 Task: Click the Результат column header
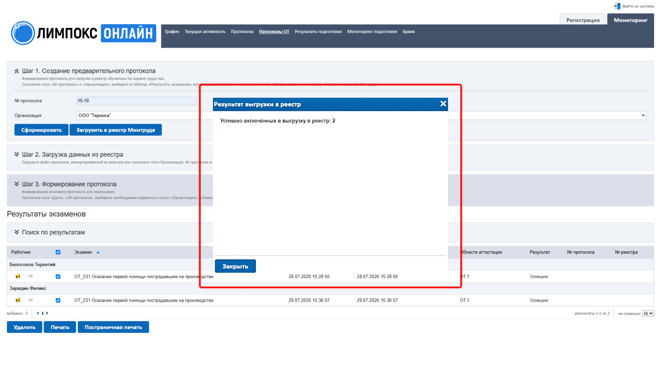coord(540,252)
